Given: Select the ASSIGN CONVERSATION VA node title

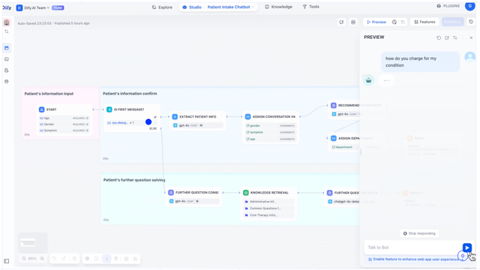Looking at the screenshot, I should tap(274, 117).
